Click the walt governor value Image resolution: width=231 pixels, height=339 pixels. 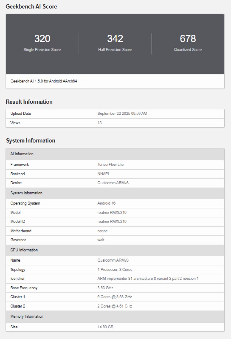(x=101, y=240)
